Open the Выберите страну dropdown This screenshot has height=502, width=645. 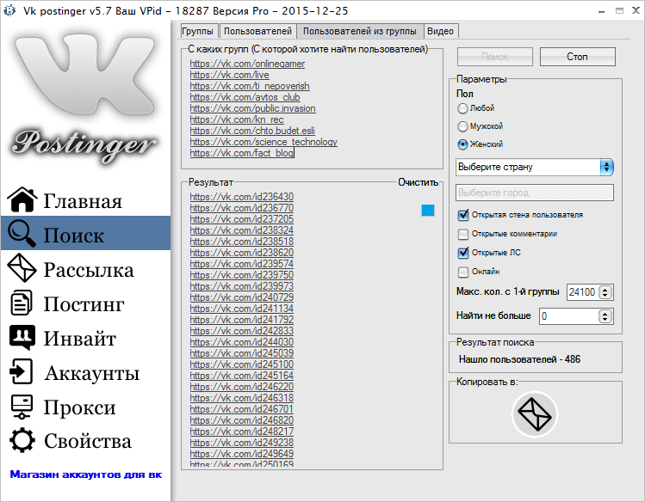click(535, 167)
